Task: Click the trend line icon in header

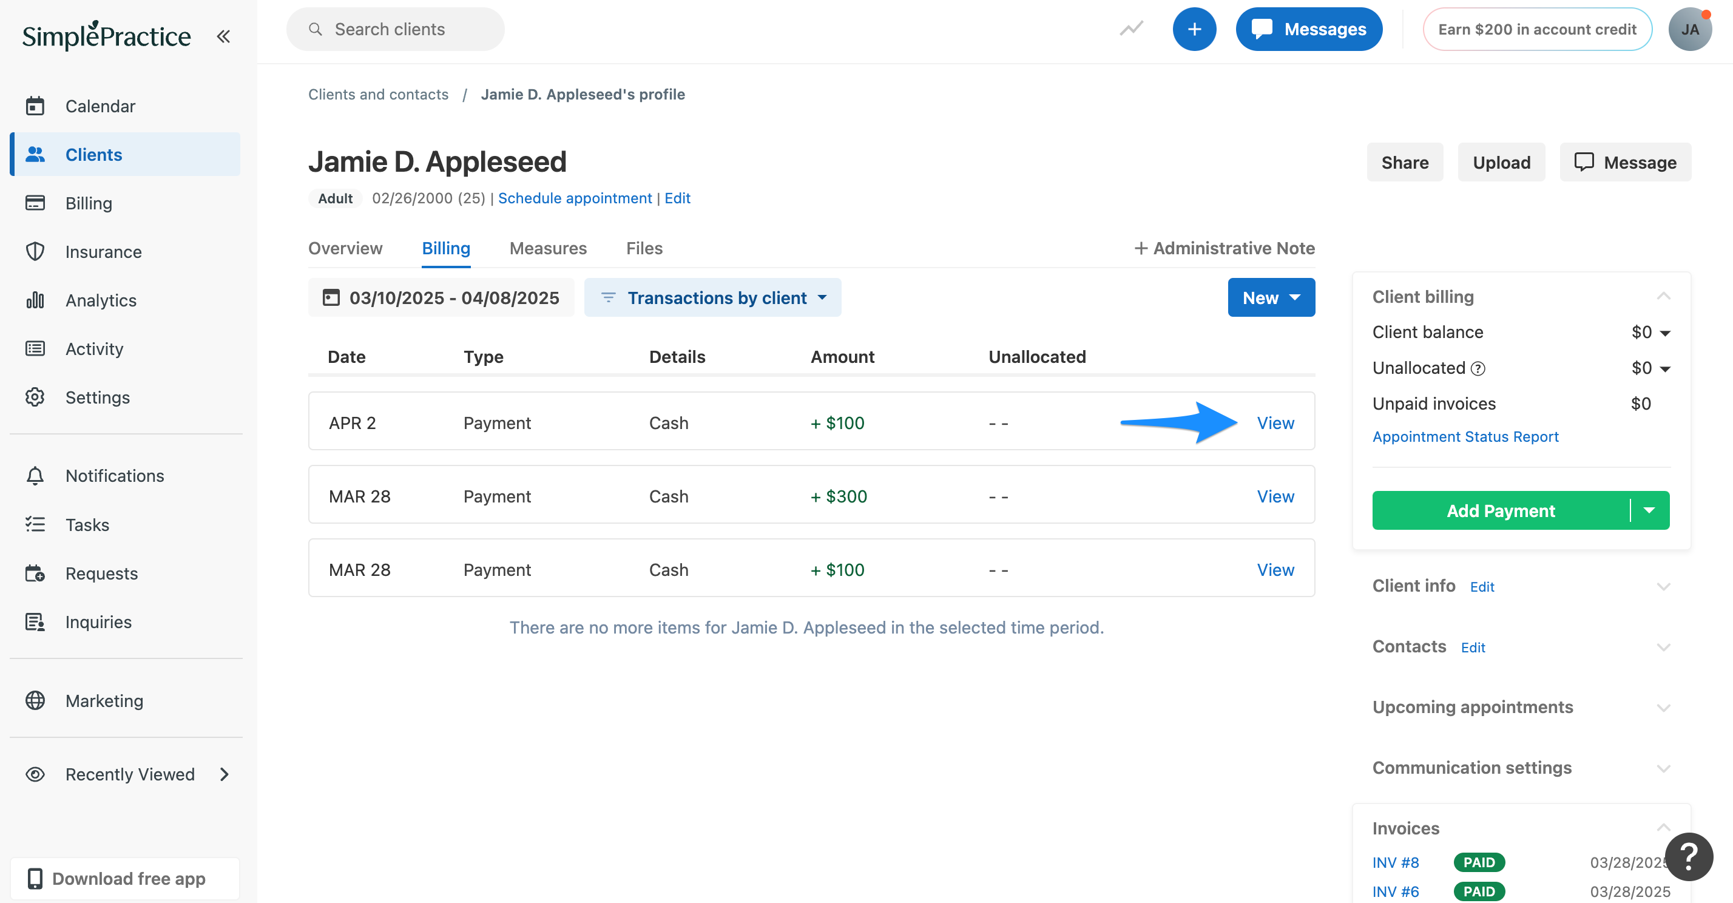Action: point(1132,29)
